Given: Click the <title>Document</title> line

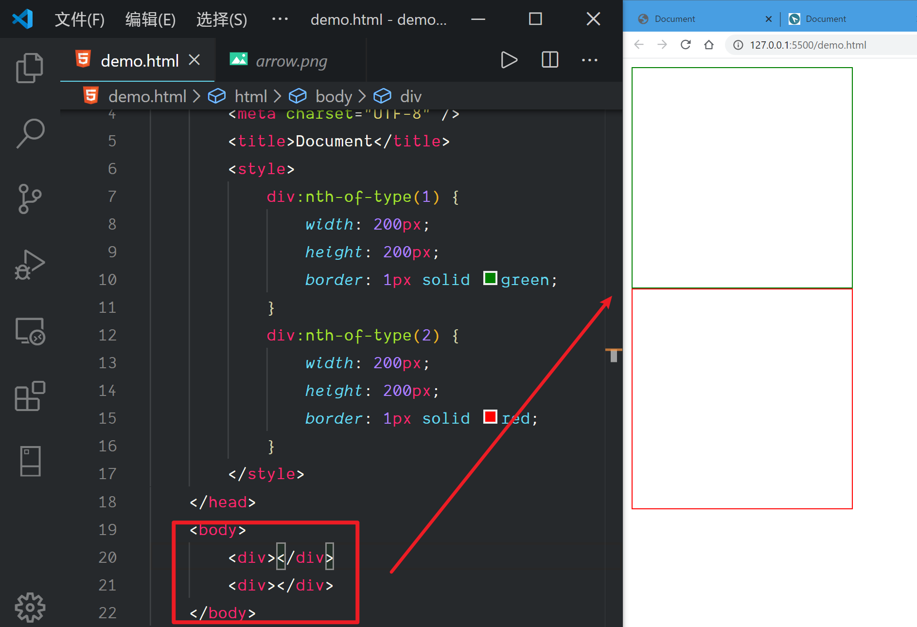Looking at the screenshot, I should (339, 141).
